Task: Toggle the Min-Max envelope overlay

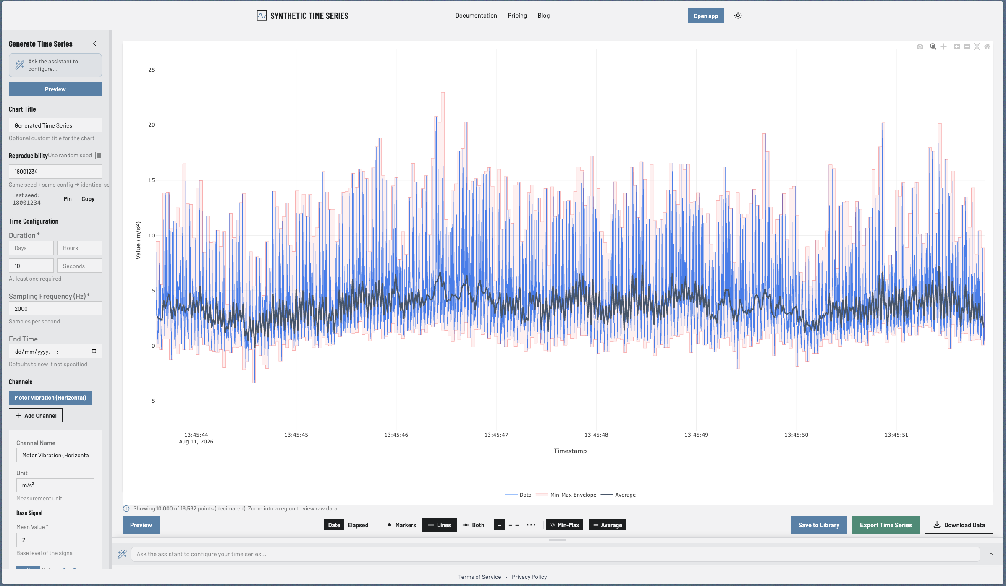Action: click(x=564, y=525)
